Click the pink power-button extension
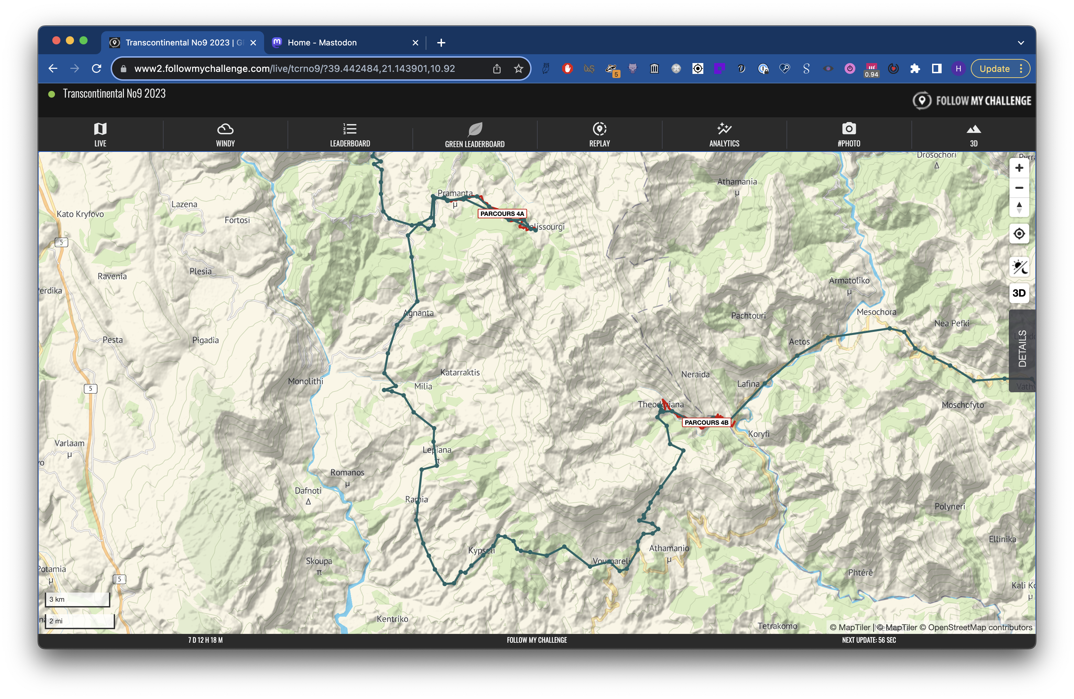 pyautogui.click(x=850, y=68)
